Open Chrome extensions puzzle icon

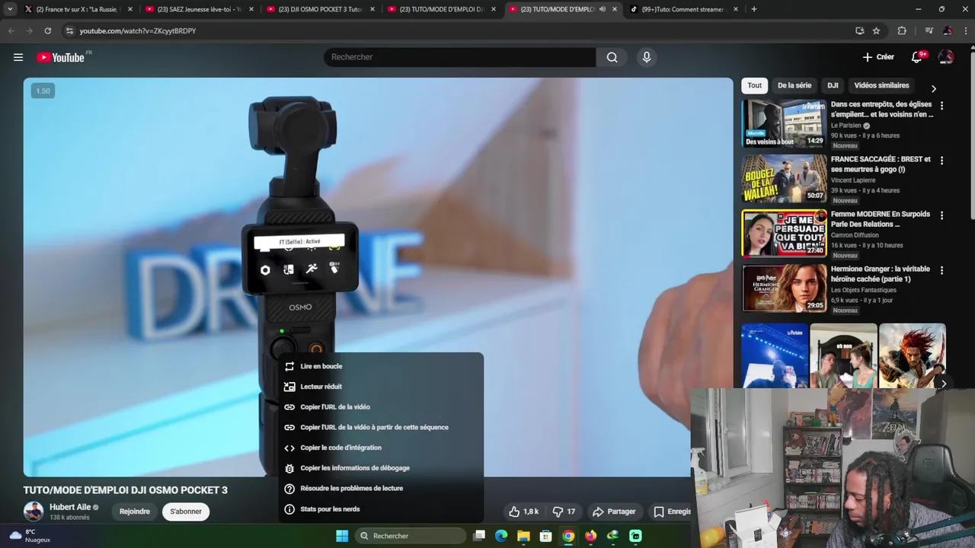click(902, 30)
